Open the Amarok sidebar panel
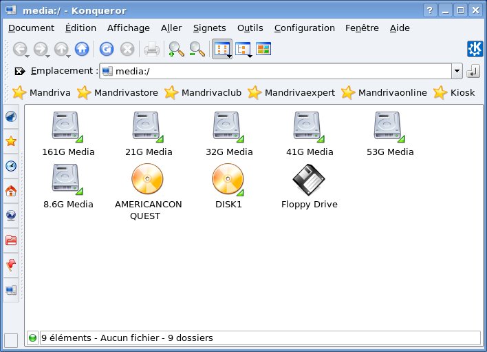Viewport: 487px width, 352px height. (11, 116)
